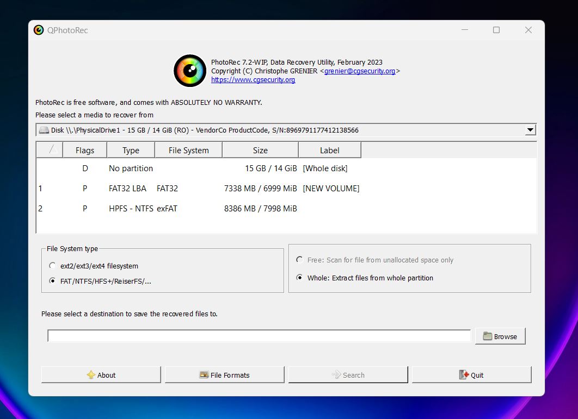Click the QPhotoRec title bar app icon
This screenshot has height=419, width=578.
pyautogui.click(x=39, y=30)
